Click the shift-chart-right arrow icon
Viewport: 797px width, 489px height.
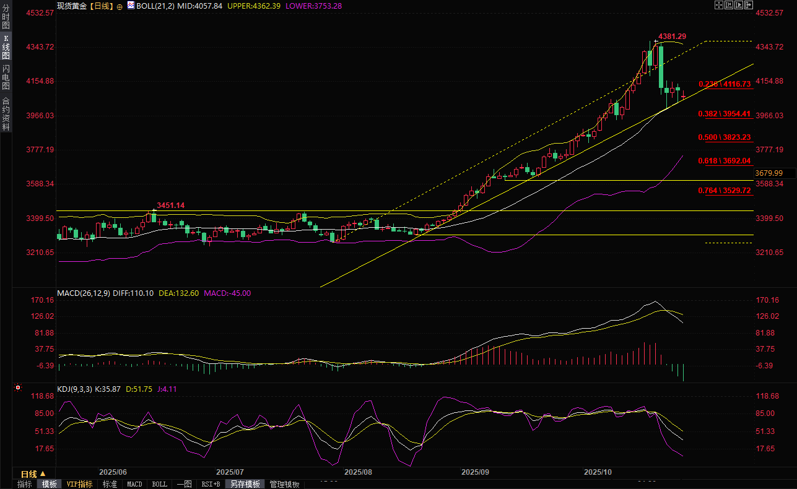pyautogui.click(x=748, y=5)
